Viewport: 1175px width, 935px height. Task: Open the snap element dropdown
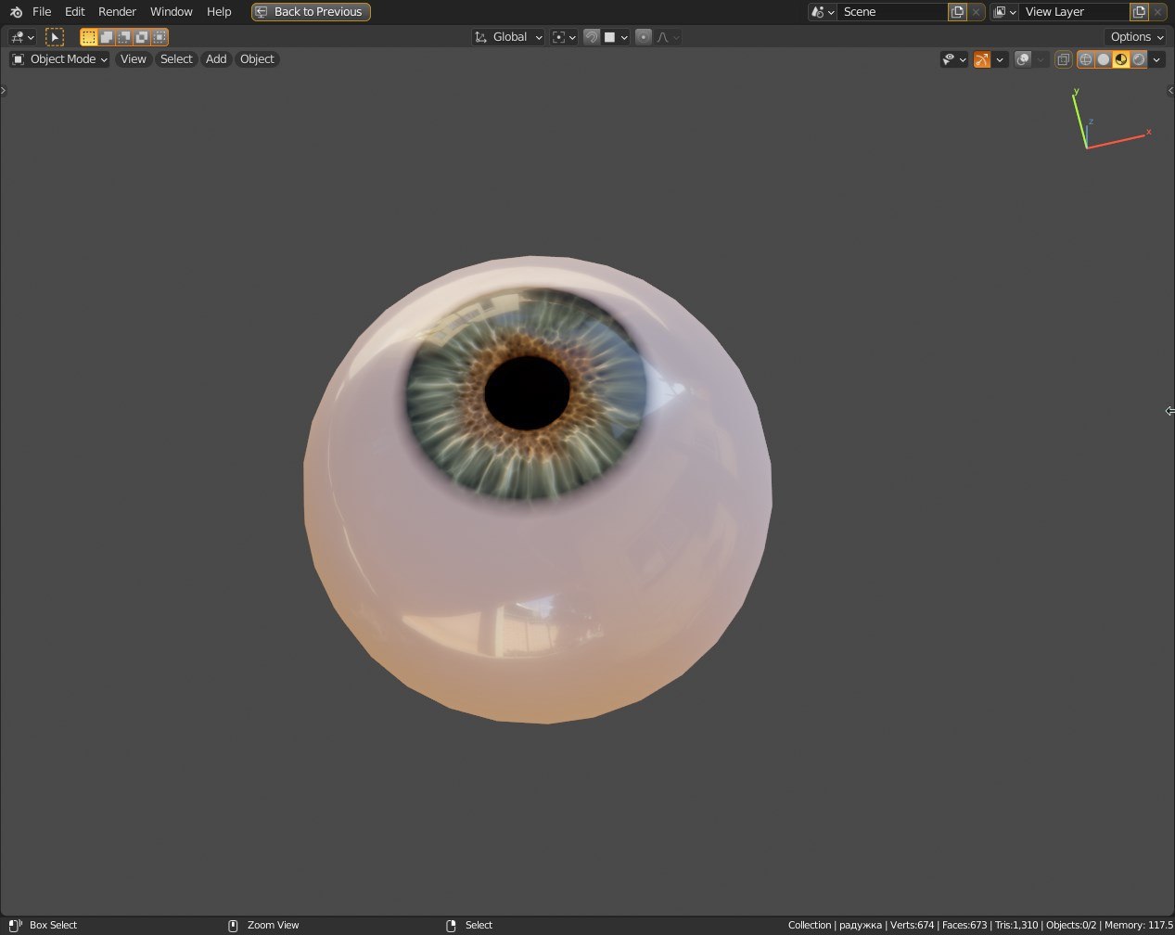pyautogui.click(x=616, y=37)
